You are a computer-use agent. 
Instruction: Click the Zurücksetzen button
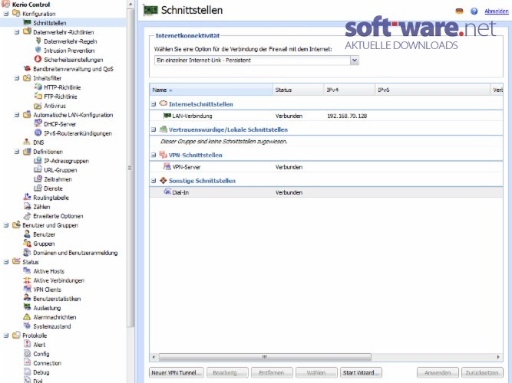(482, 372)
